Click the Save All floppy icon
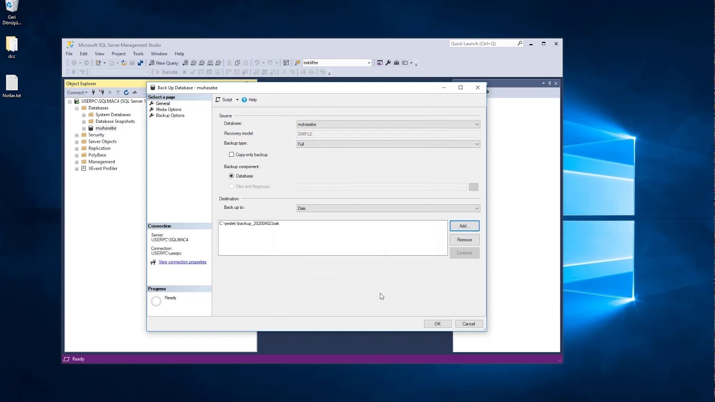The image size is (715, 402). (x=140, y=63)
